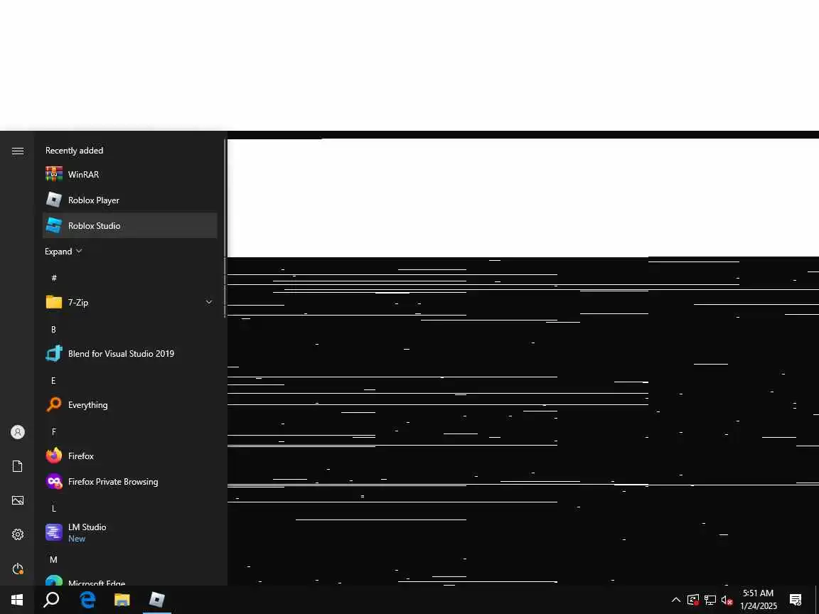
Task: Open Roblox Studio in the app list
Action: [x=129, y=225]
